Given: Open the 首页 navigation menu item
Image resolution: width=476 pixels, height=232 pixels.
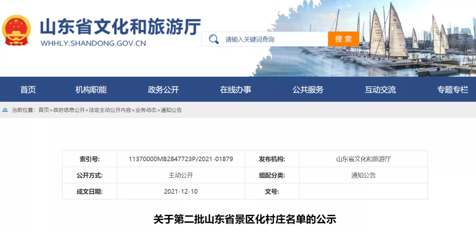Looking at the screenshot, I should click(28, 89).
